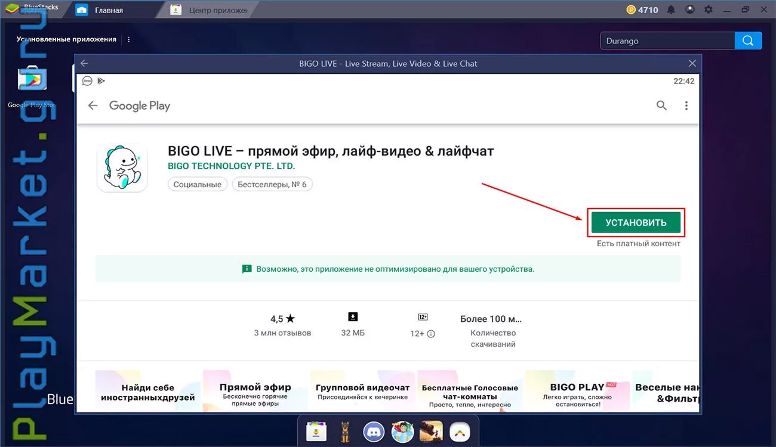The width and height of the screenshot is (776, 447).
Task: Click the not-optimized device warning banner
Action: [388, 269]
